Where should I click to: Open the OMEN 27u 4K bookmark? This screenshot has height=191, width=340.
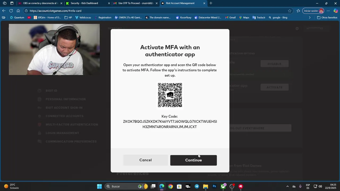click(128, 18)
